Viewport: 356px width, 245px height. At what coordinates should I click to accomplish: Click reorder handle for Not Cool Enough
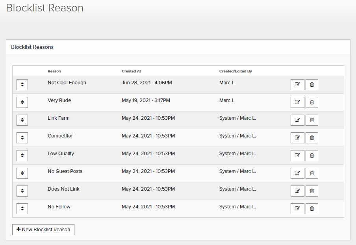pyautogui.click(x=22, y=84)
